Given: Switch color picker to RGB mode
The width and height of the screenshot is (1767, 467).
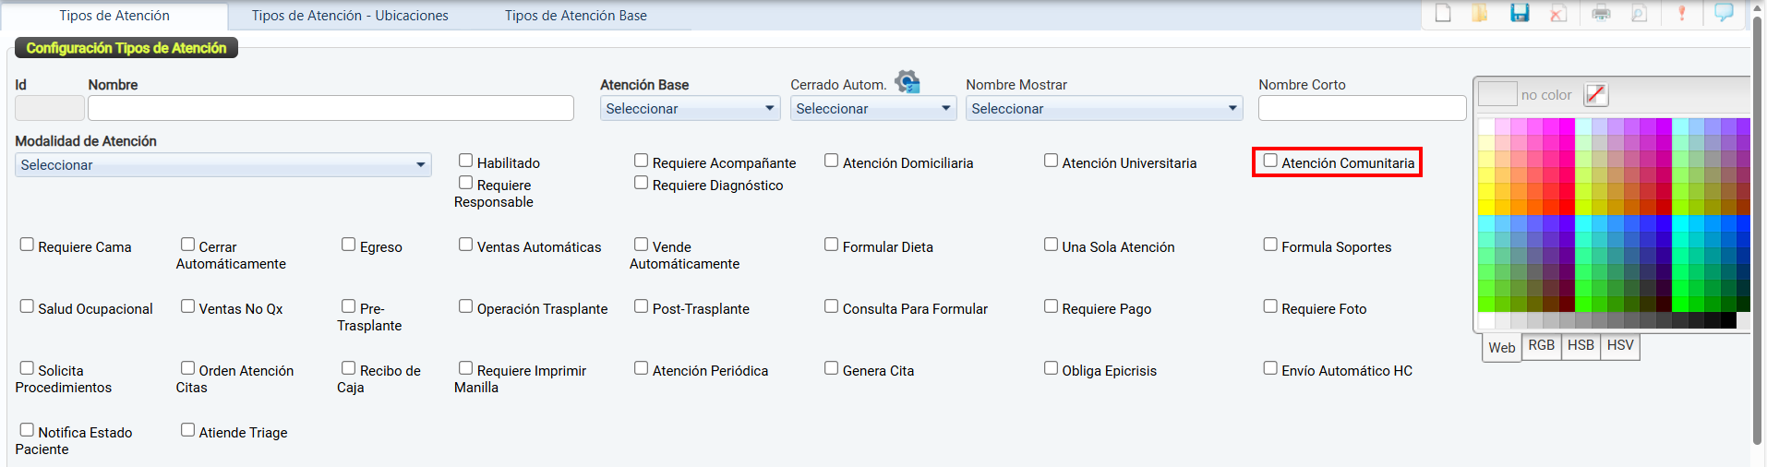Looking at the screenshot, I should (1541, 345).
